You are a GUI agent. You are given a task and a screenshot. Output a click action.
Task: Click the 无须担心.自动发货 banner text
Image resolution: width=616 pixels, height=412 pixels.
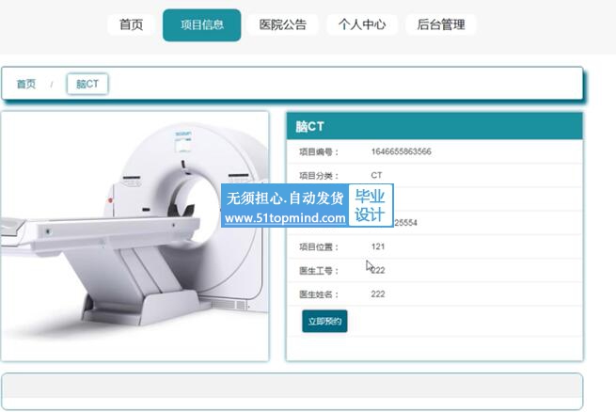[x=285, y=198]
